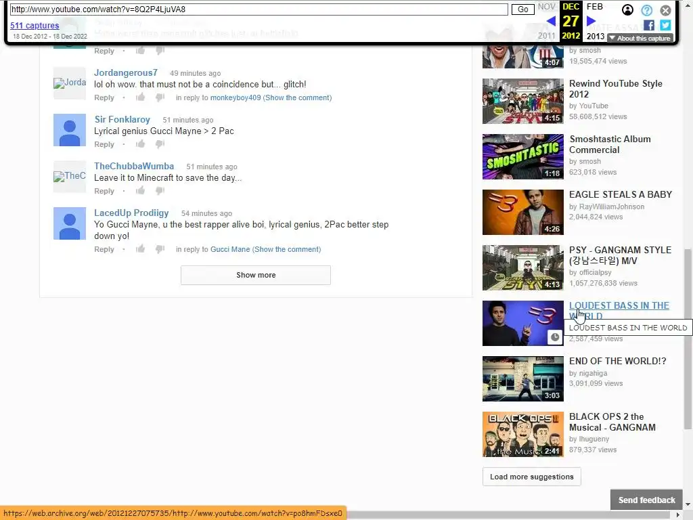
Task: Open BLACK OPS 2 the Musical thumbnail
Action: click(523, 434)
